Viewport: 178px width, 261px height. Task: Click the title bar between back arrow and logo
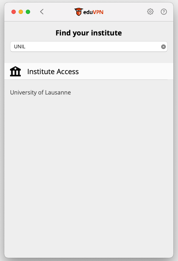[59, 12]
